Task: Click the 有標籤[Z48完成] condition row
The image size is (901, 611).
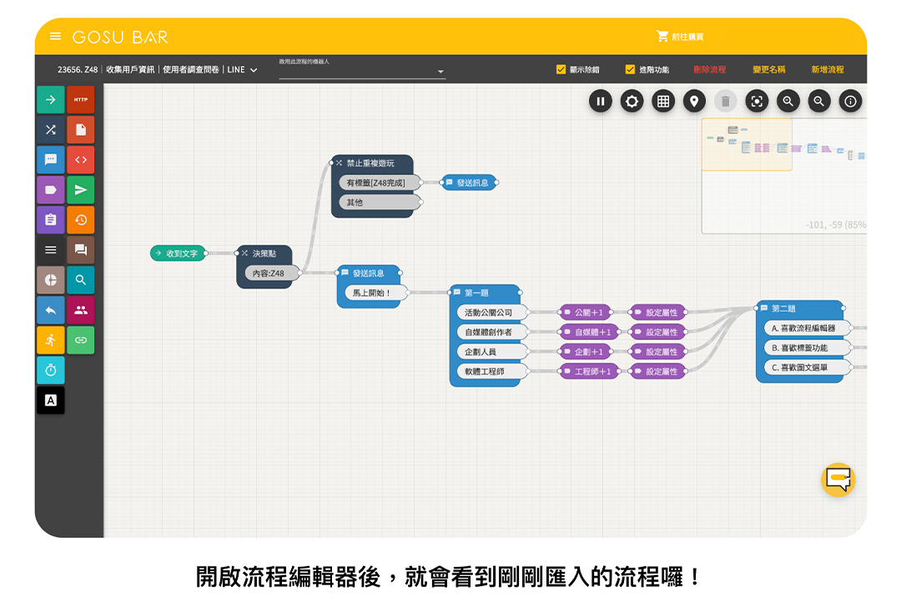Action: click(x=380, y=183)
